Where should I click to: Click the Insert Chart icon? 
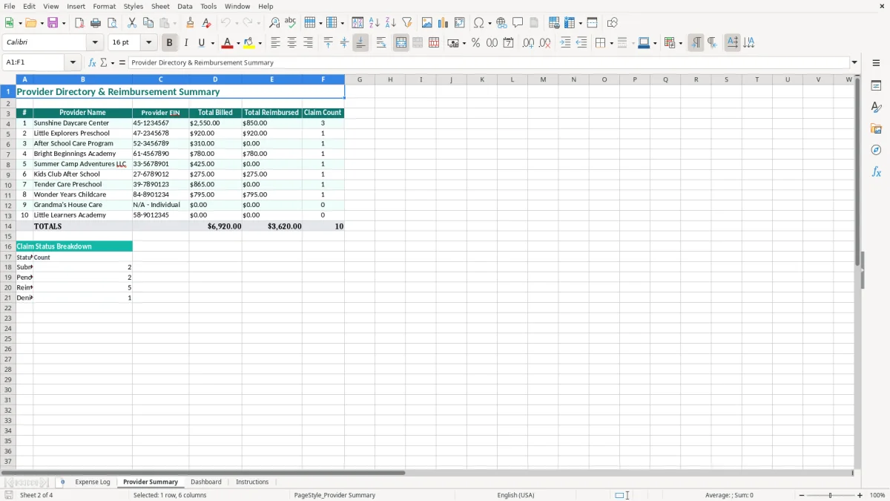click(444, 23)
